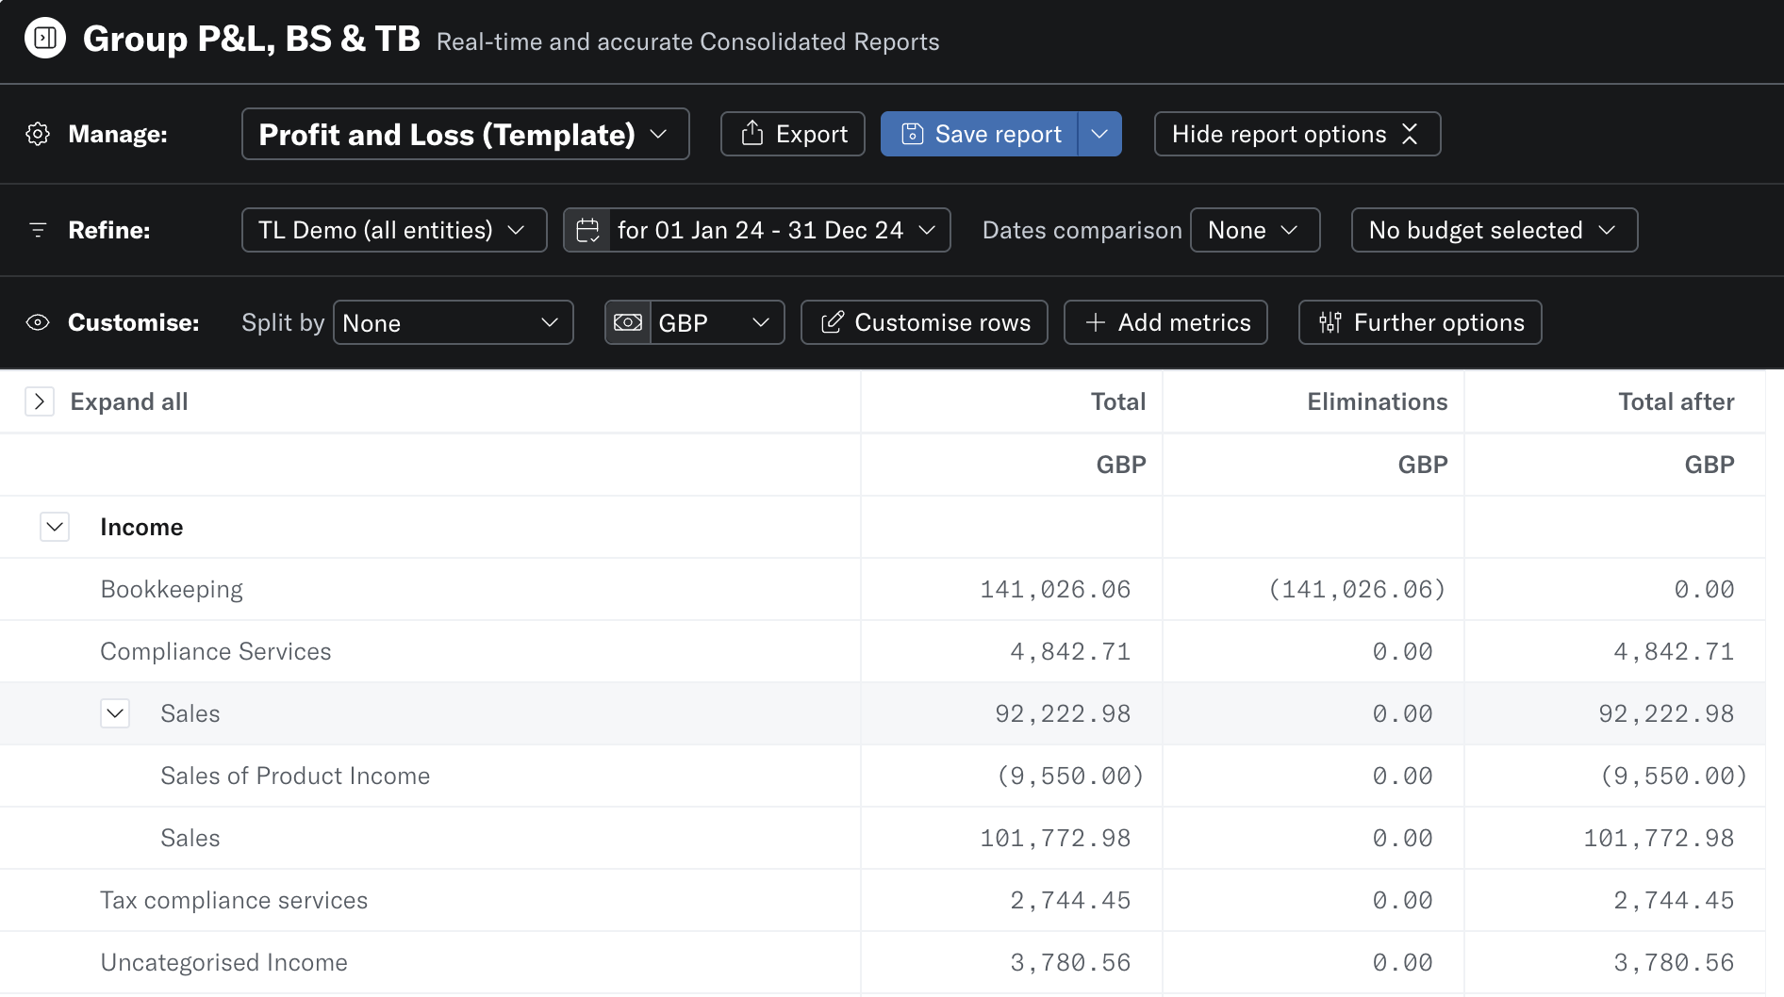Click the Save report button
The height and width of the screenshot is (997, 1784).
pyautogui.click(x=980, y=134)
